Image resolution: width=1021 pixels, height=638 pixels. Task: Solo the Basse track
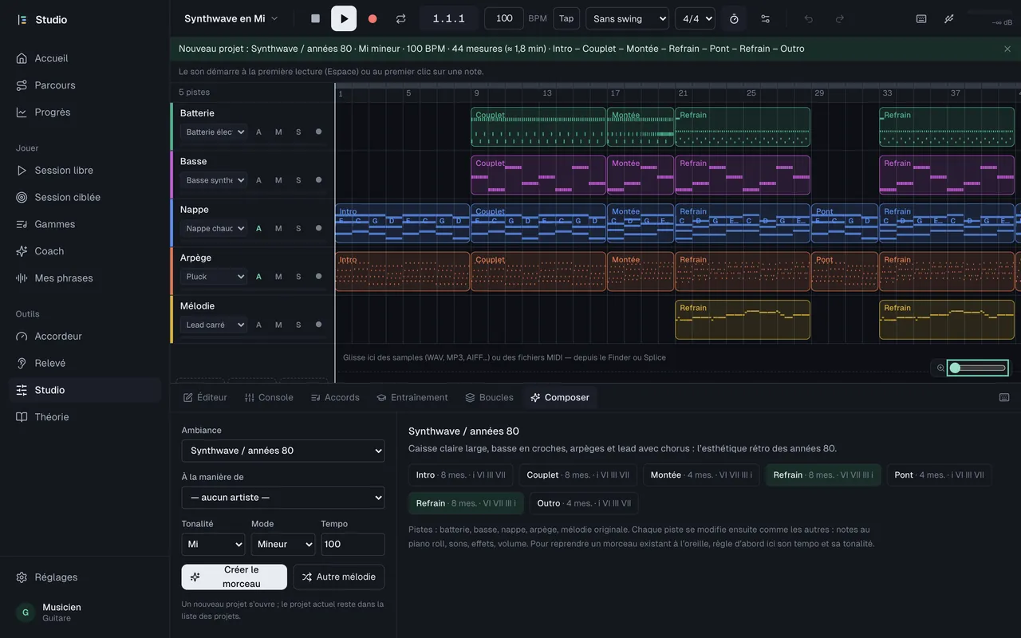(x=298, y=180)
